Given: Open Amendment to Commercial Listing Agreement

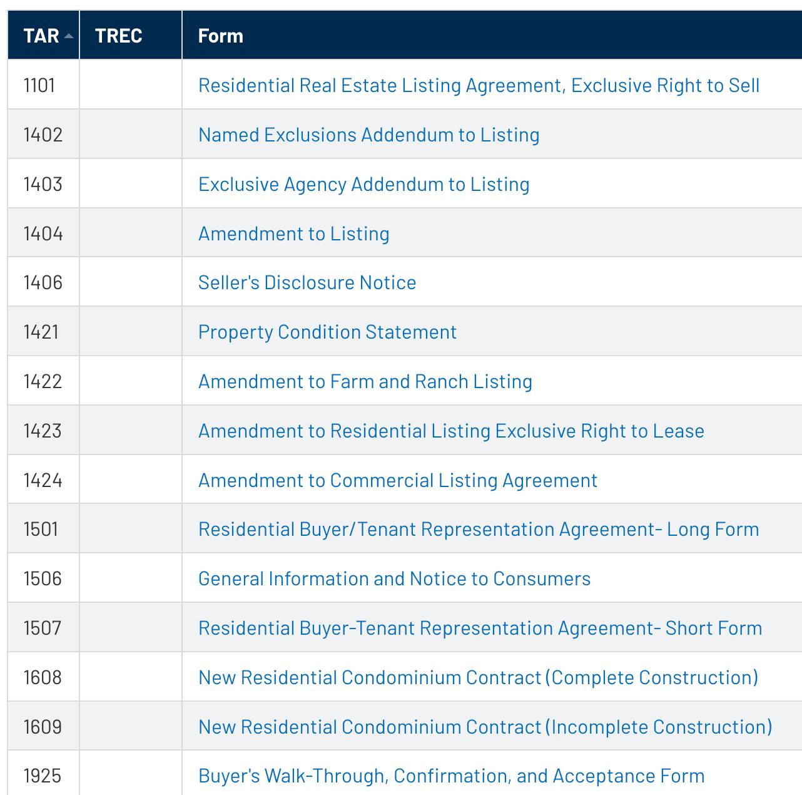Looking at the screenshot, I should [x=398, y=480].
